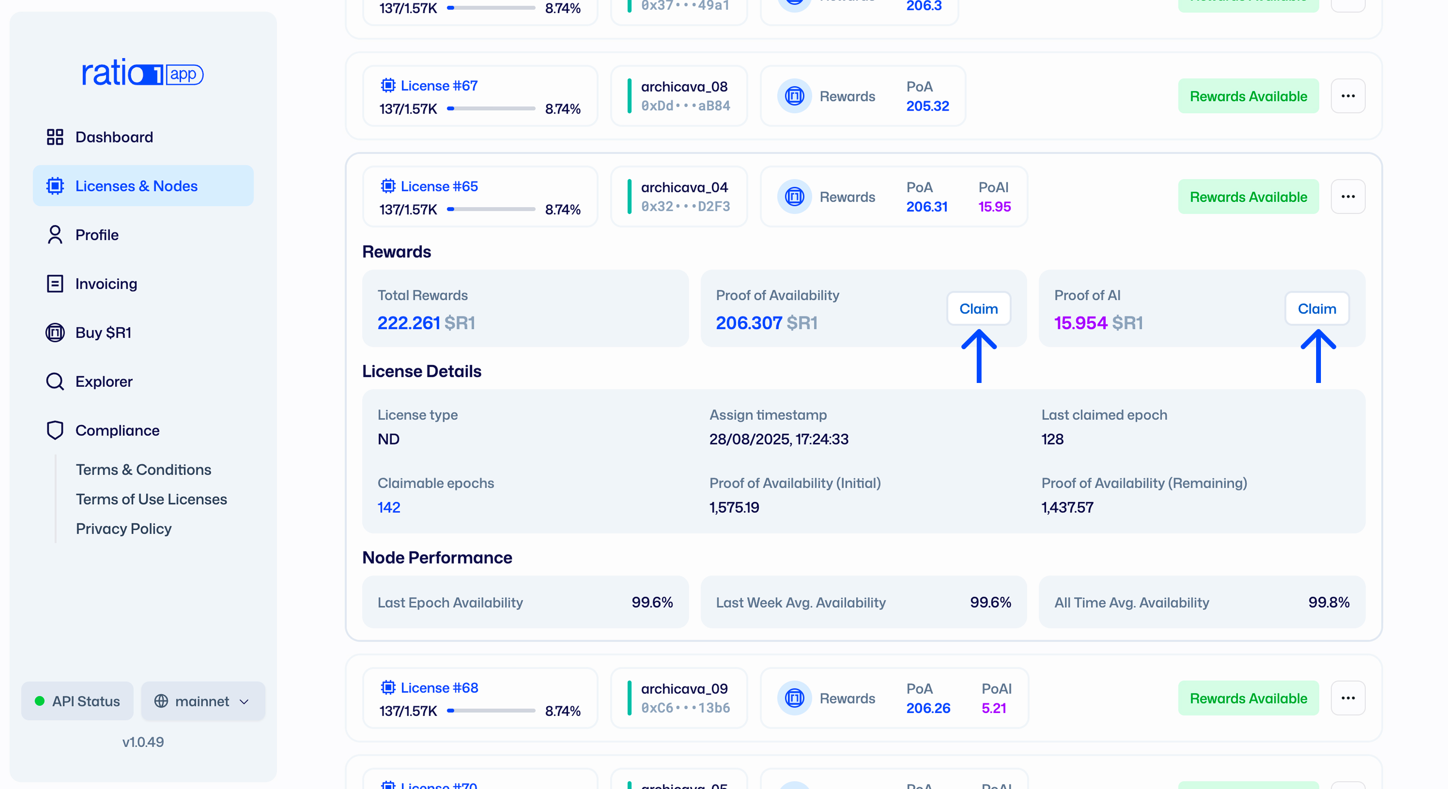The image size is (1448, 789).
Task: Click the Invoicing document icon
Action: pos(55,284)
